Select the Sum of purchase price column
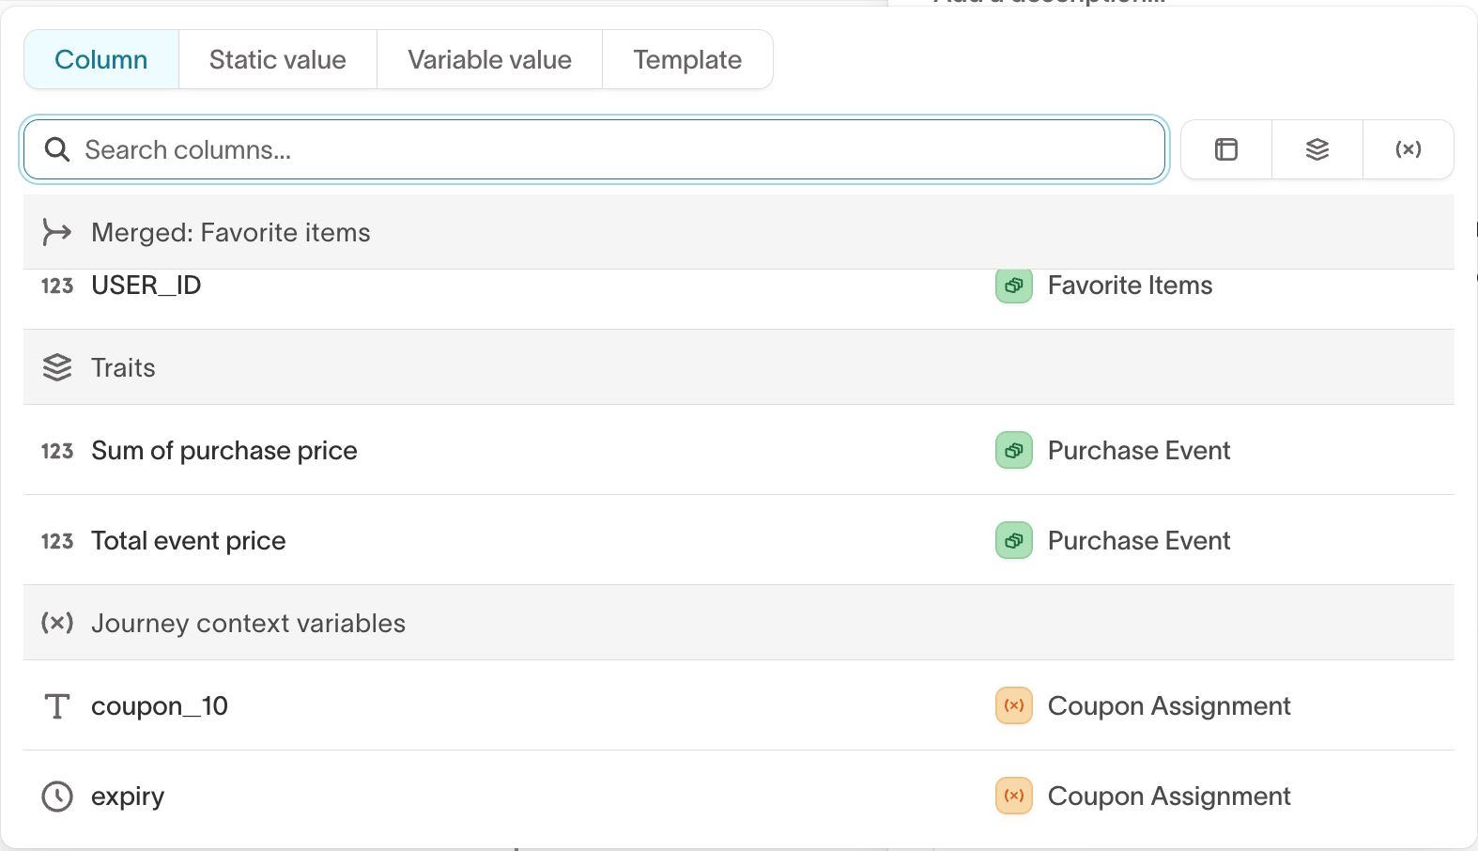The width and height of the screenshot is (1478, 851). click(x=223, y=450)
